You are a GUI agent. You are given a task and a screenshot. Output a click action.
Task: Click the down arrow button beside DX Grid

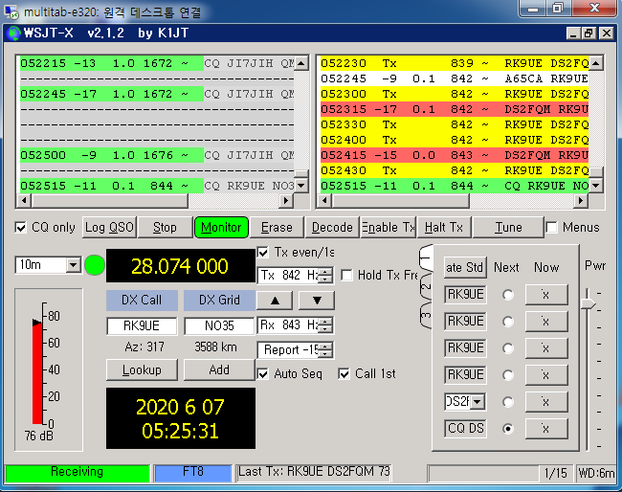coord(317,301)
